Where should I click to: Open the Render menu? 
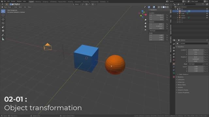click(13, 1)
